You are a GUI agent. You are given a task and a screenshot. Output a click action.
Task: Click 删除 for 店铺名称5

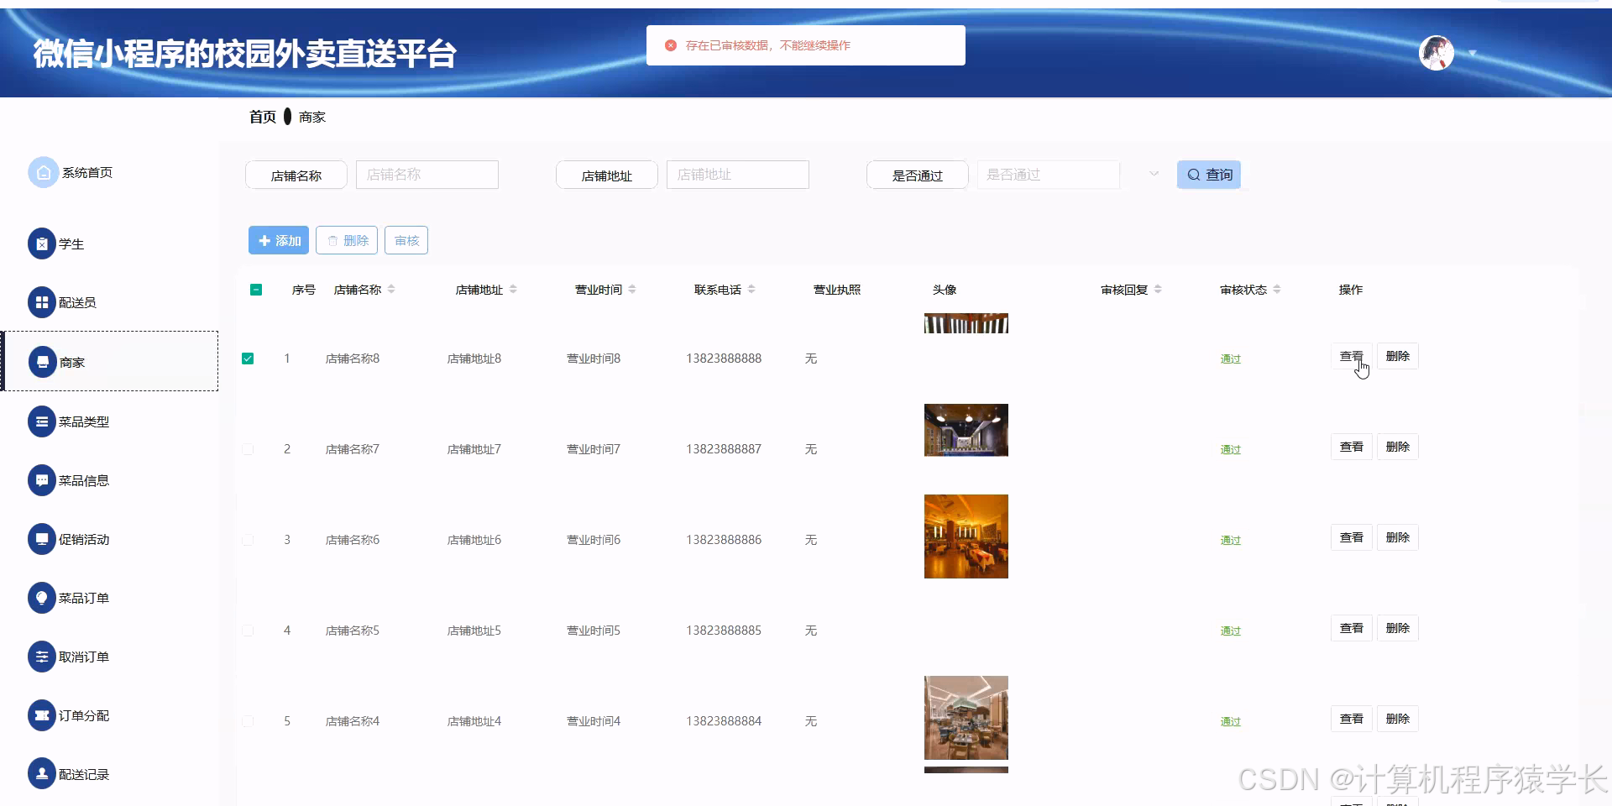pyautogui.click(x=1398, y=628)
